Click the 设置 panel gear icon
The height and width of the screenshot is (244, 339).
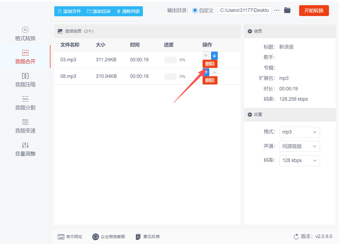(250, 115)
